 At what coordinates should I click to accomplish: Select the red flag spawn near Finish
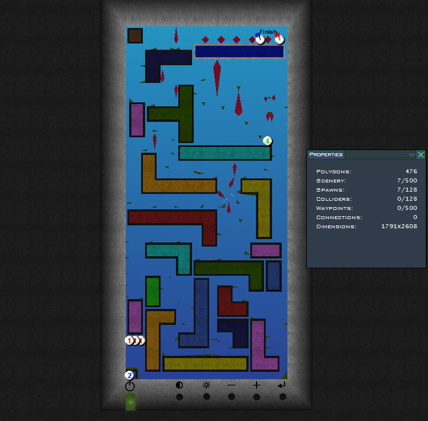tap(279, 39)
